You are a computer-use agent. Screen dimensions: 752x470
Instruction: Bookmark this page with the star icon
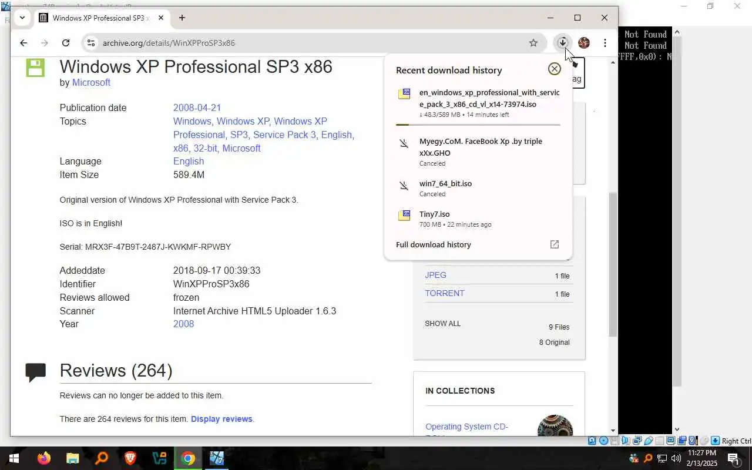click(533, 43)
